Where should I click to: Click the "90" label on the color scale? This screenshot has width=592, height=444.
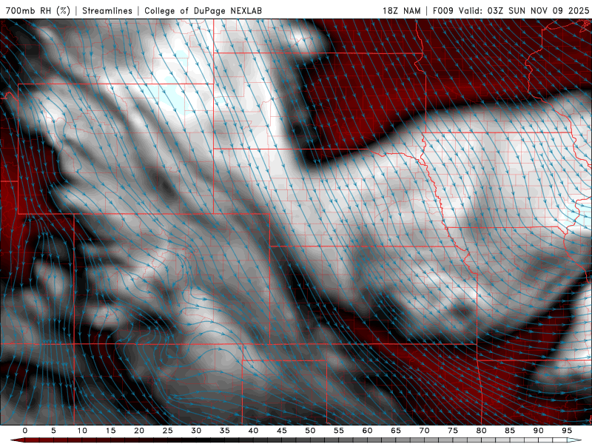[x=538, y=431]
